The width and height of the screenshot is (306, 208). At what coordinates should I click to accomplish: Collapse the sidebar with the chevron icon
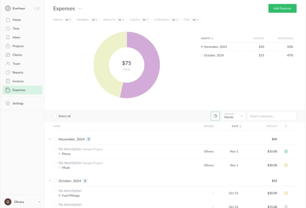(37, 9)
